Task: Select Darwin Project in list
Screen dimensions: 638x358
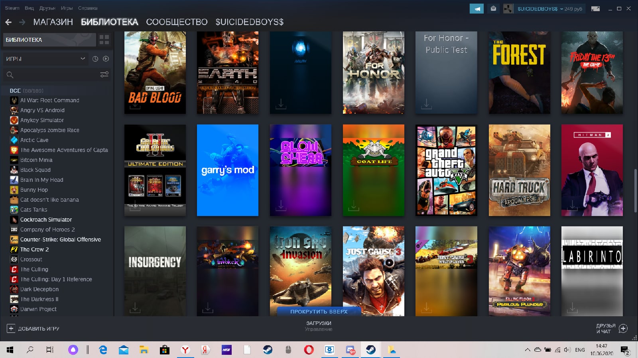Action: click(38, 309)
